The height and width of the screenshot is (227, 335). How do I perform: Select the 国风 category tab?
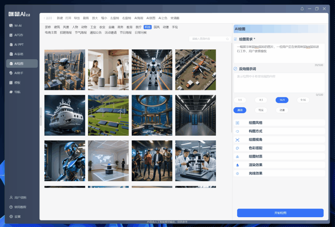pyautogui.click(x=156, y=27)
